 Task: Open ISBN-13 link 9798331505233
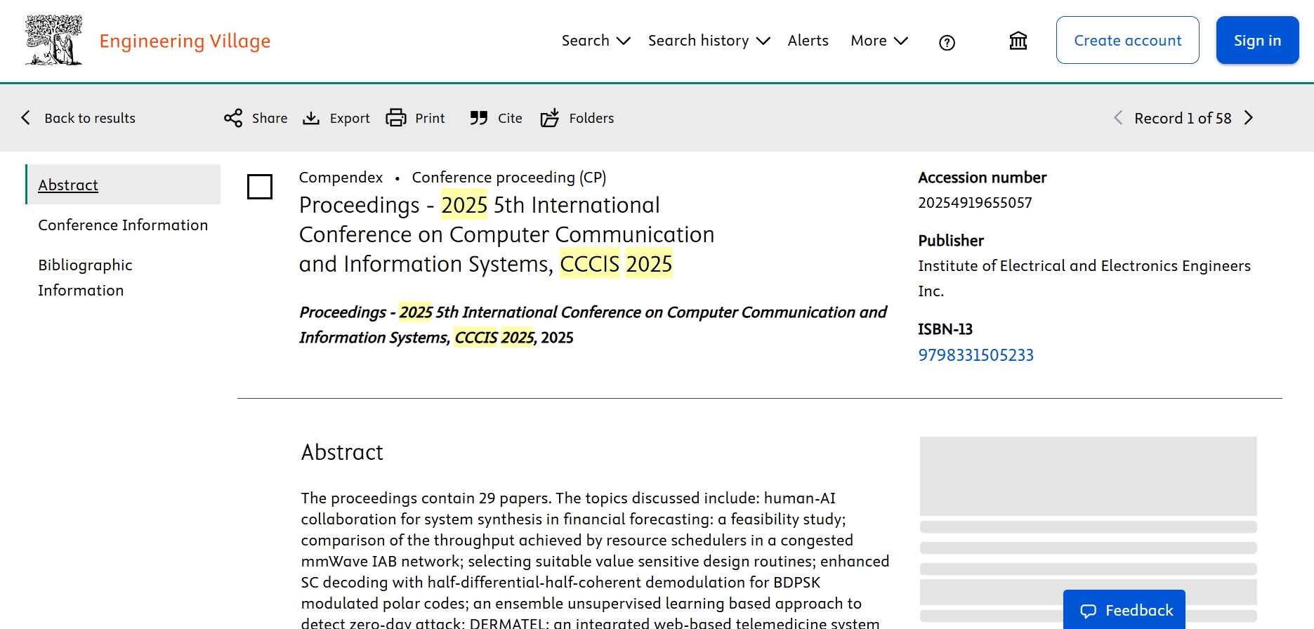tap(975, 355)
